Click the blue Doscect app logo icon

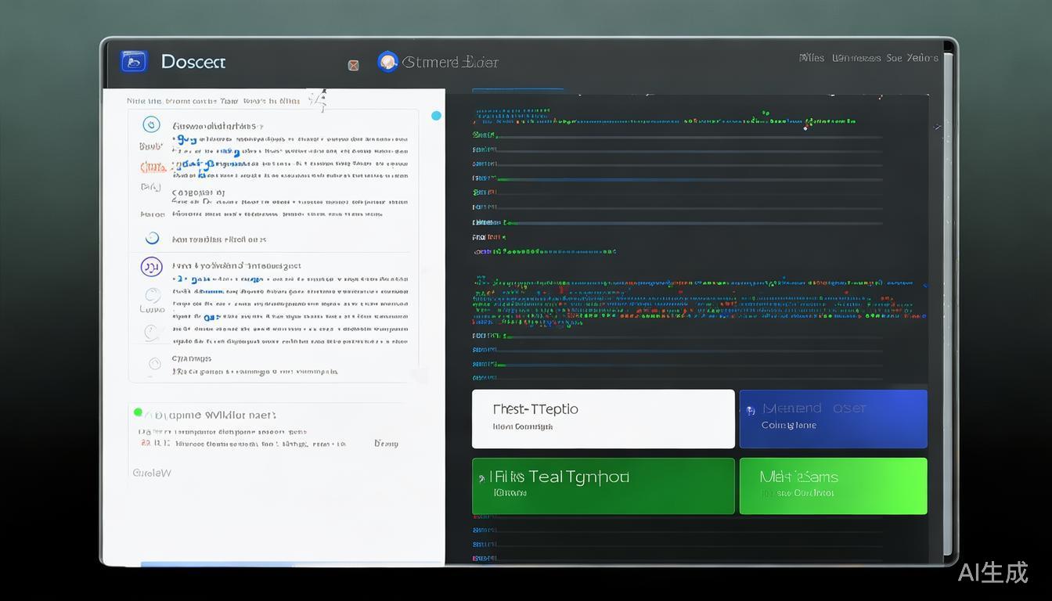(134, 61)
